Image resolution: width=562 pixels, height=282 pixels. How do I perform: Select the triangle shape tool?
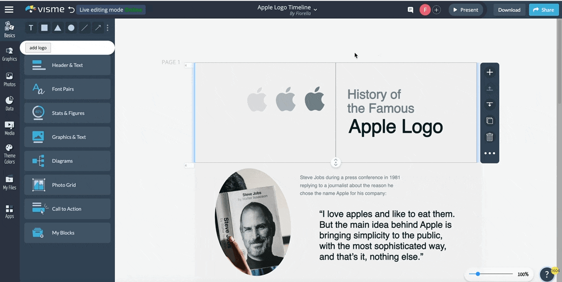(x=58, y=28)
